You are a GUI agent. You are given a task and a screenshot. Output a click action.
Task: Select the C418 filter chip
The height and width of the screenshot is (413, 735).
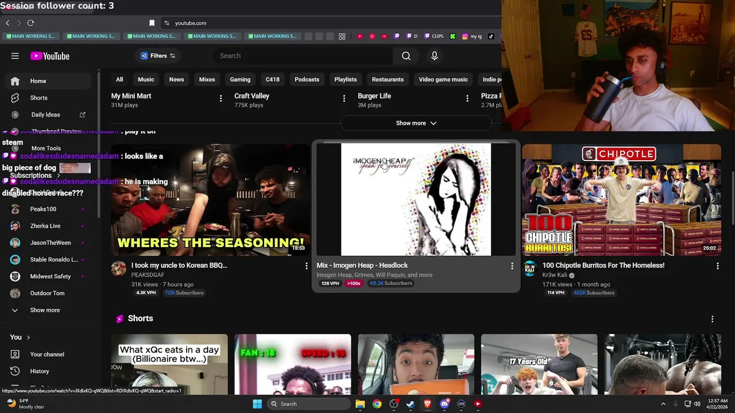tap(272, 80)
